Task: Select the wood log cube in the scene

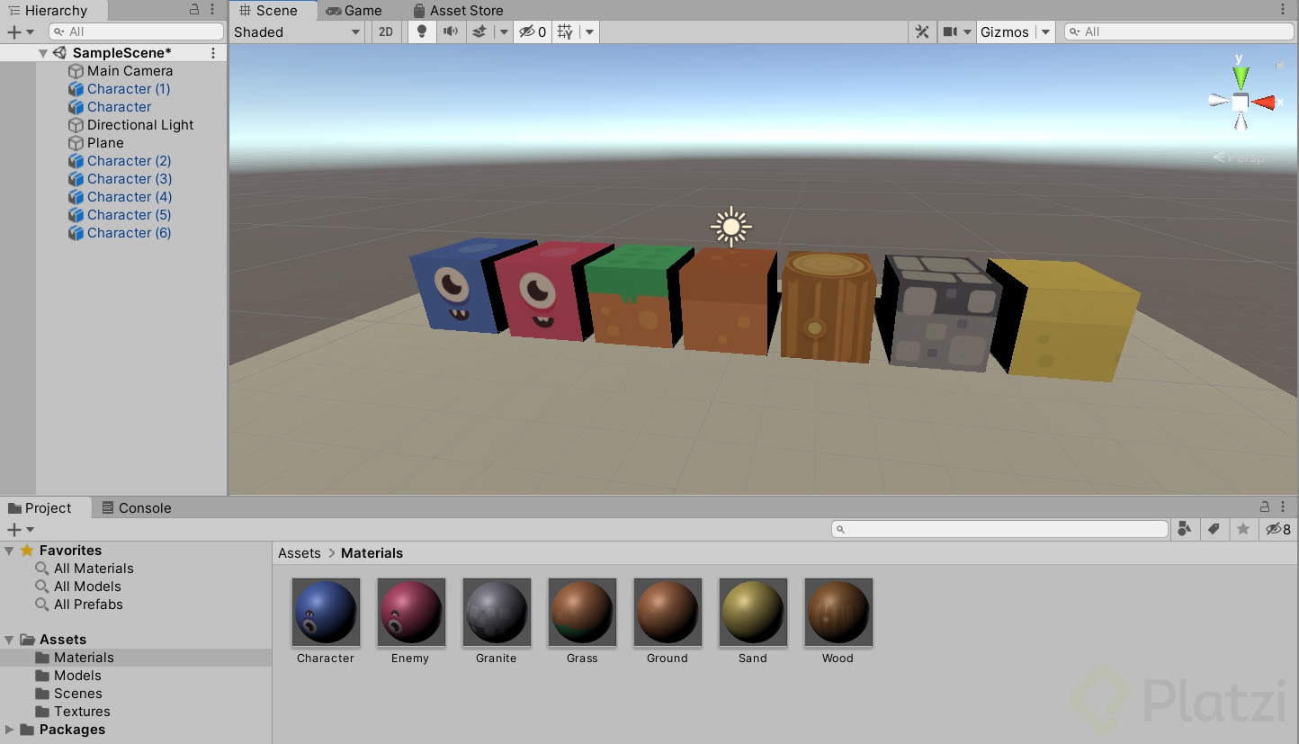Action: tap(827, 306)
